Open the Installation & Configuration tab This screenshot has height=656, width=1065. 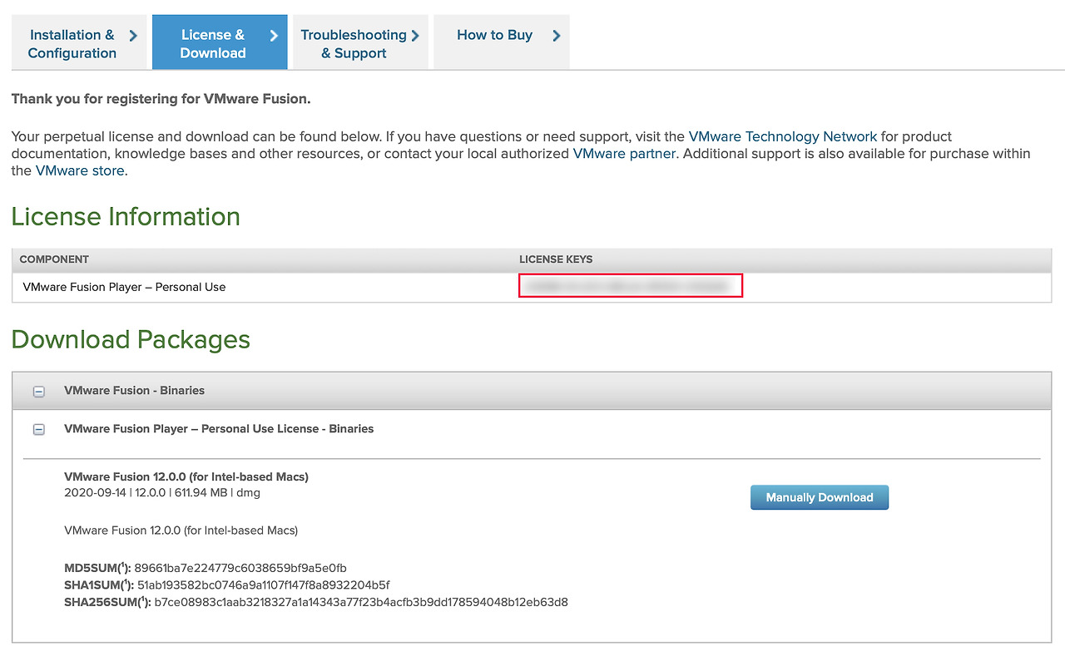click(x=79, y=42)
